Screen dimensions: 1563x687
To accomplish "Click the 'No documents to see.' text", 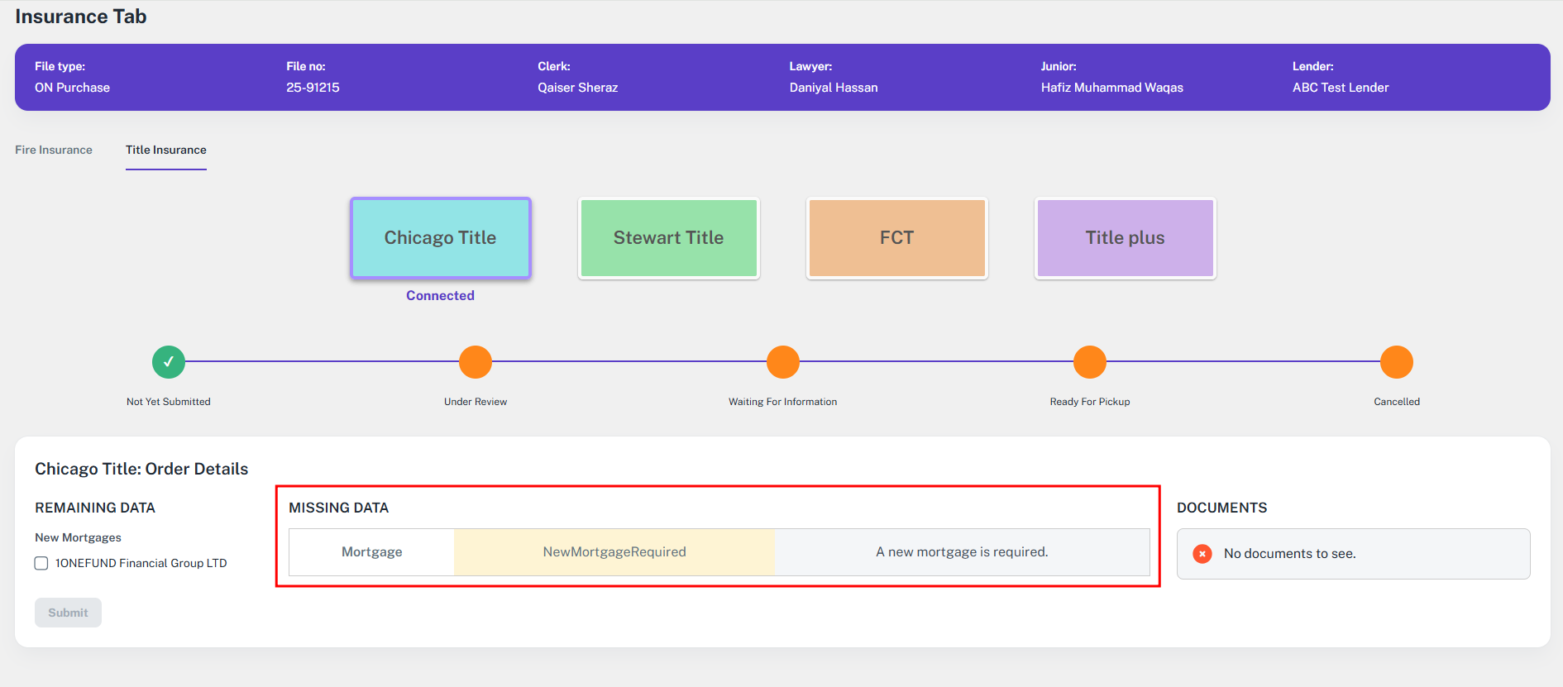I will pyautogui.click(x=1290, y=554).
